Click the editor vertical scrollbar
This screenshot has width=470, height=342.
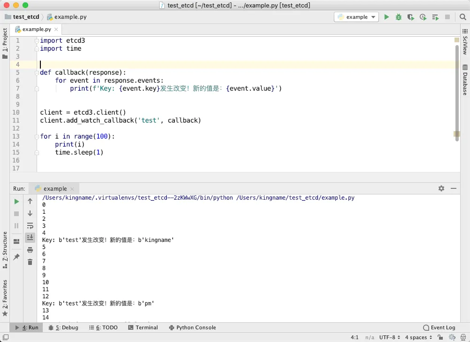point(457,93)
